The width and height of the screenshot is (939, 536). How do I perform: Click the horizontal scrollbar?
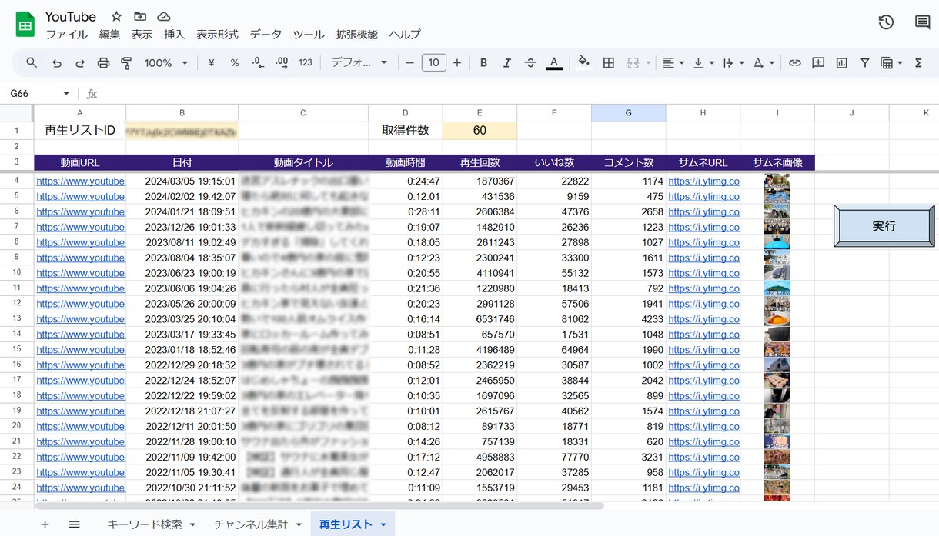pyautogui.click(x=319, y=506)
